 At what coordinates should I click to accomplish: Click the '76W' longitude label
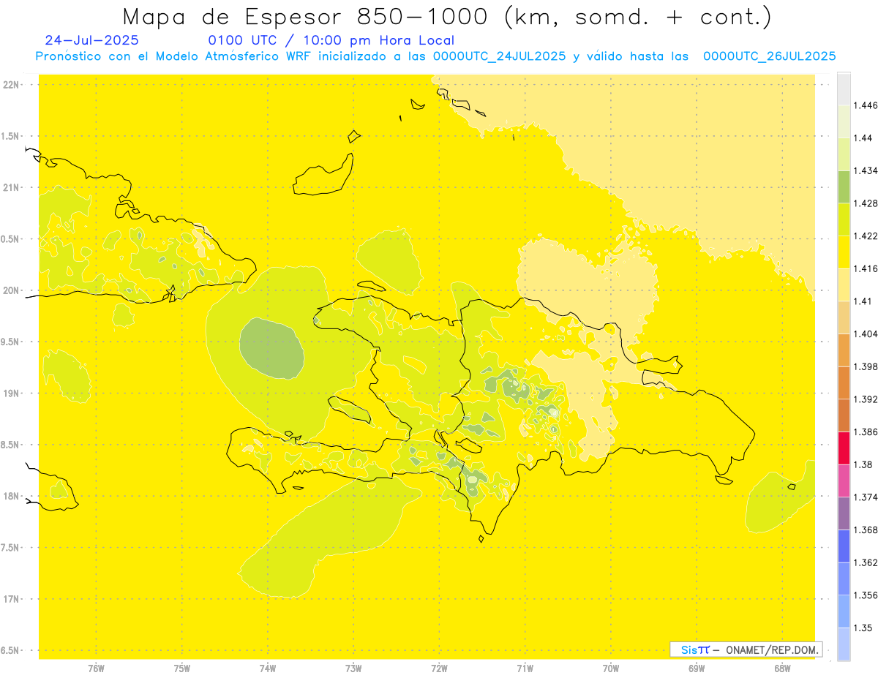click(x=96, y=668)
